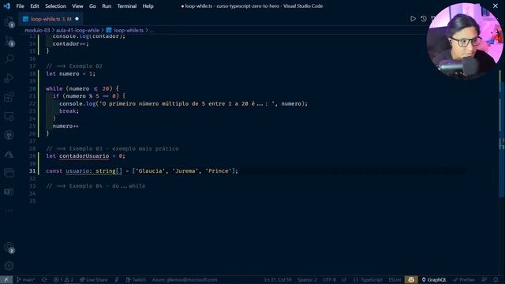Image resolution: width=505 pixels, height=284 pixels.
Task: Click the Twitch status bar item
Action: coord(137,280)
